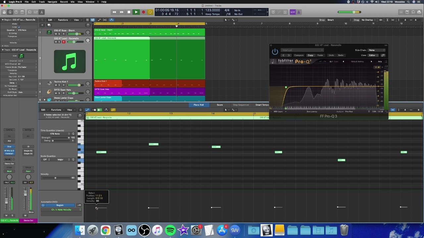Screen dimensions: 424x238
Task: Click the green Play button
Action: (x=136, y=12)
